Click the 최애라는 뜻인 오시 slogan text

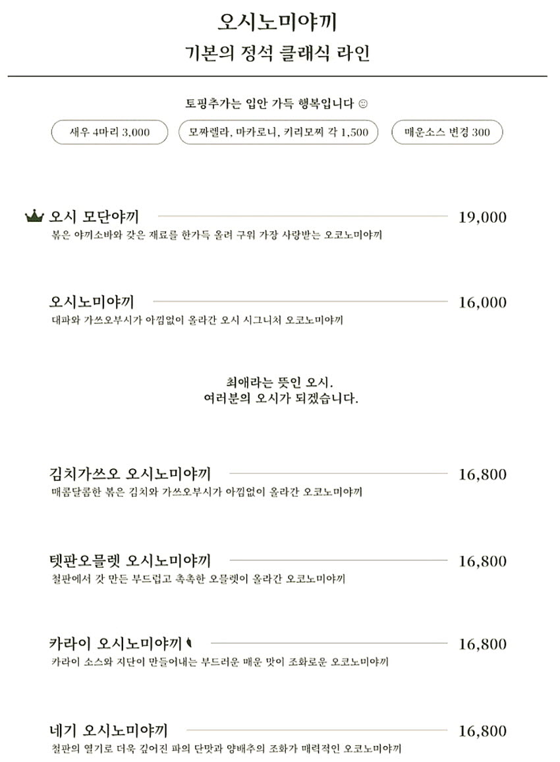coord(280,382)
